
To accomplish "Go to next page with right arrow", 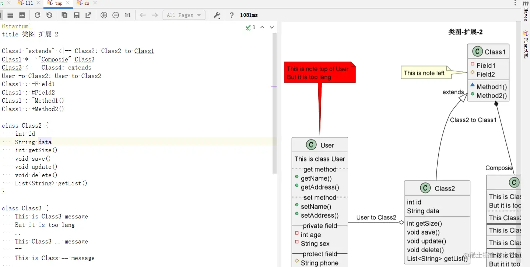I will pos(155,15).
